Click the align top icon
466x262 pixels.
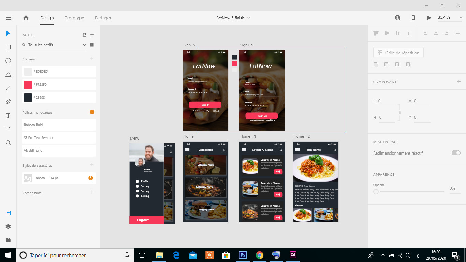click(x=376, y=33)
